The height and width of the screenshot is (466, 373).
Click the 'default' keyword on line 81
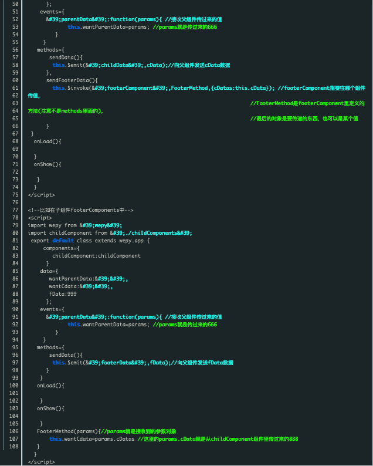click(x=63, y=241)
